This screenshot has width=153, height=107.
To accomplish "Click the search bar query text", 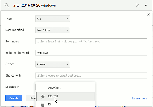I will pyautogui.click(x=34, y=5).
